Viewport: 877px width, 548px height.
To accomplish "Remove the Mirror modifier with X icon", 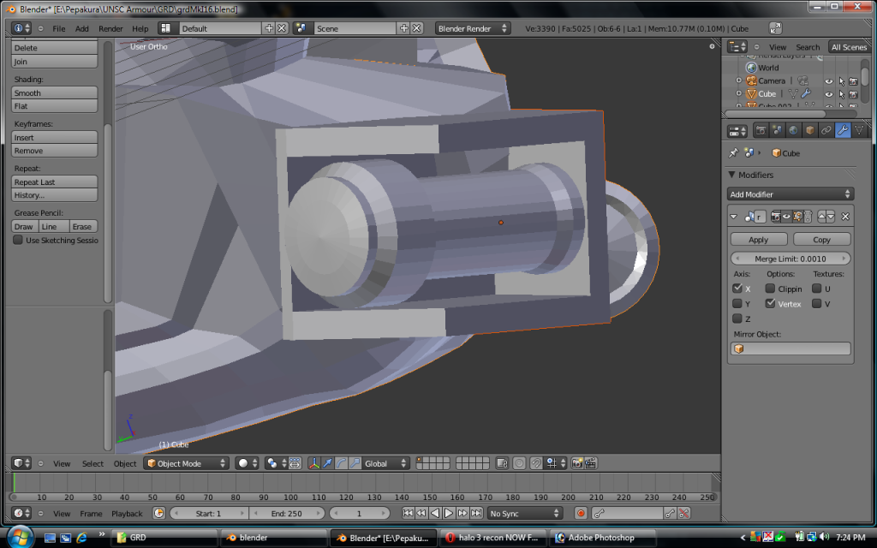I will (845, 217).
